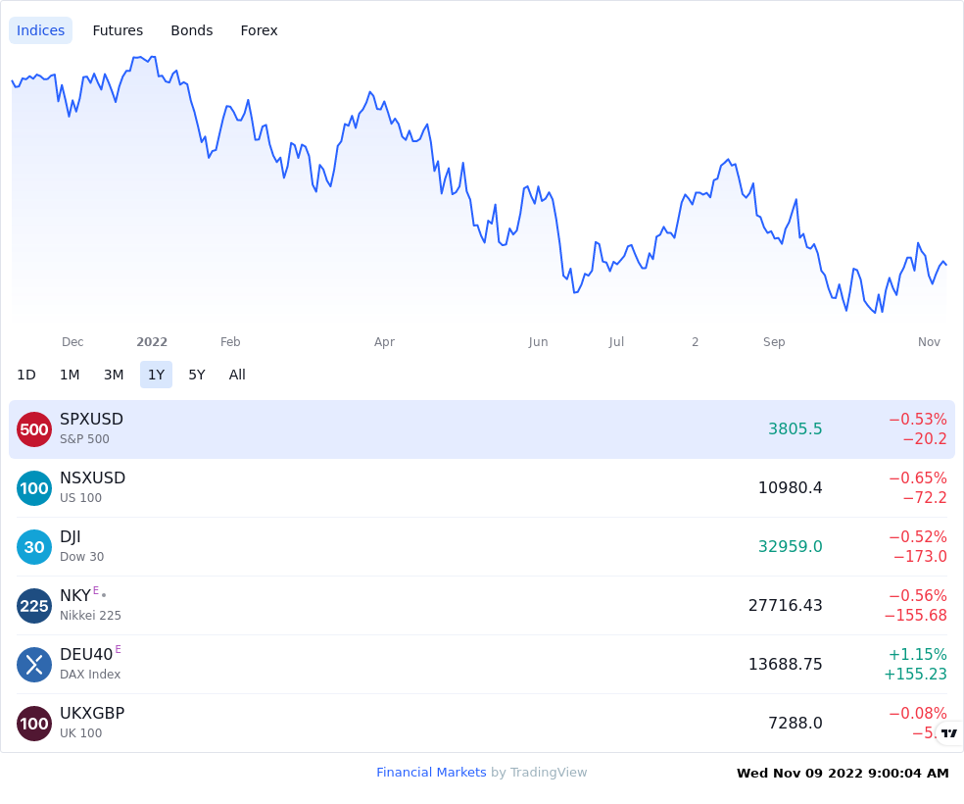Viewport: 964px width, 804px height.
Task: Click the Feb label on chart axis
Action: coord(230,342)
